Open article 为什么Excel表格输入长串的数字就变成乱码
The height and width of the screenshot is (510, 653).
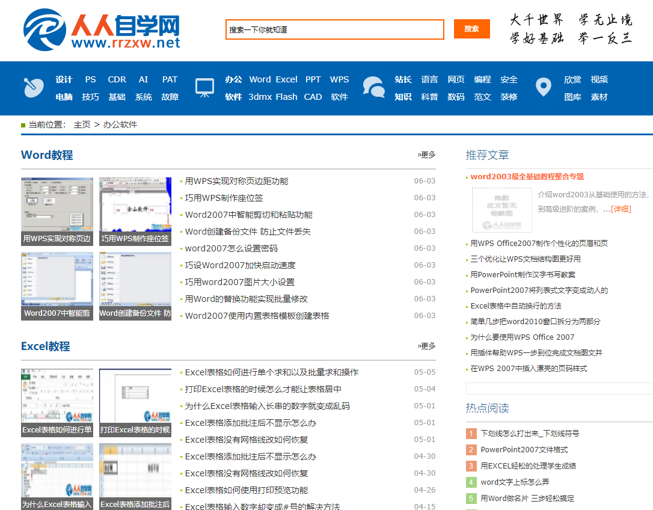click(268, 406)
